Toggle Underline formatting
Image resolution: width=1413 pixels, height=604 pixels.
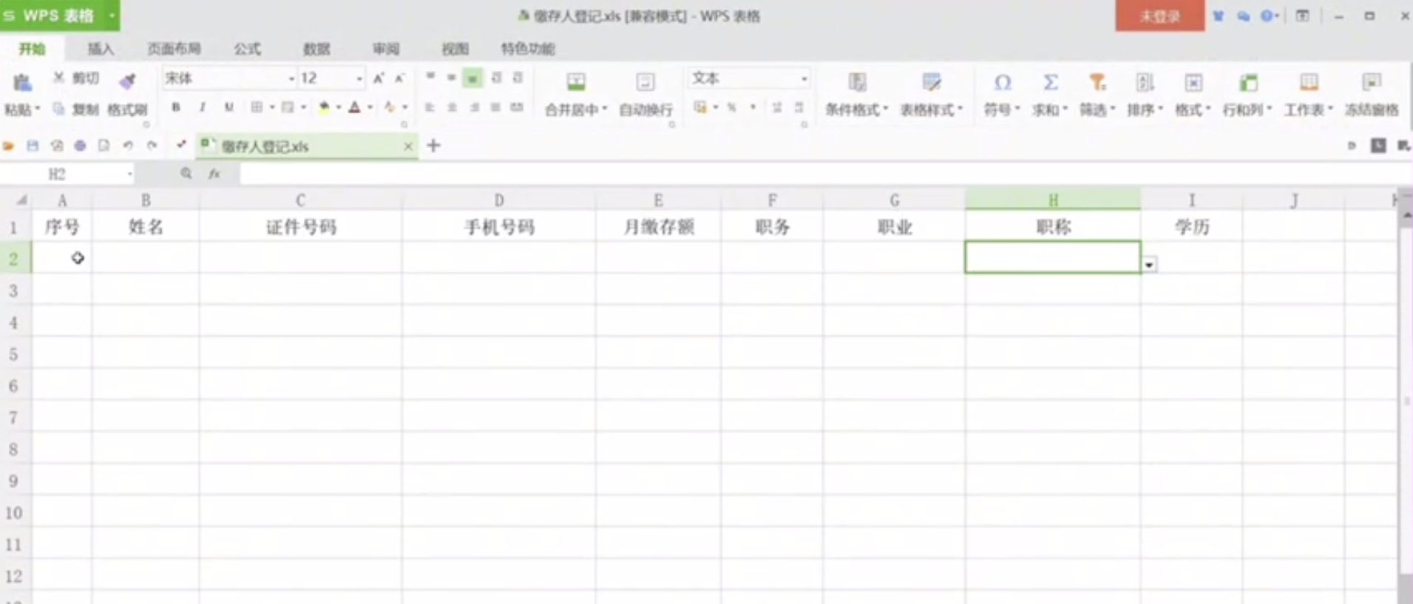click(x=229, y=107)
